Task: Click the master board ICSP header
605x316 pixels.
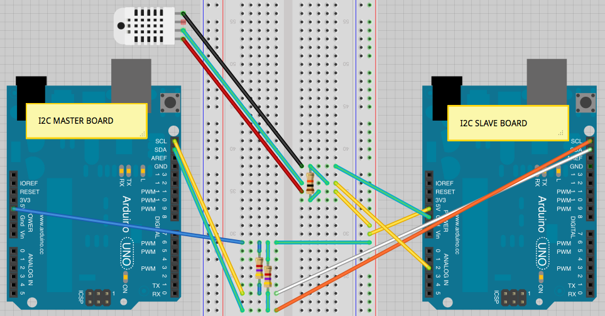Action: pos(98,298)
